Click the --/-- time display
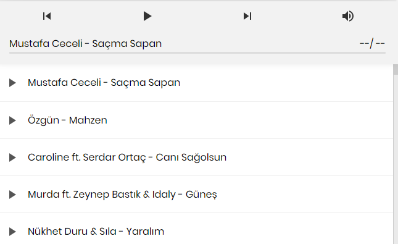The image size is (398, 244). click(x=372, y=44)
